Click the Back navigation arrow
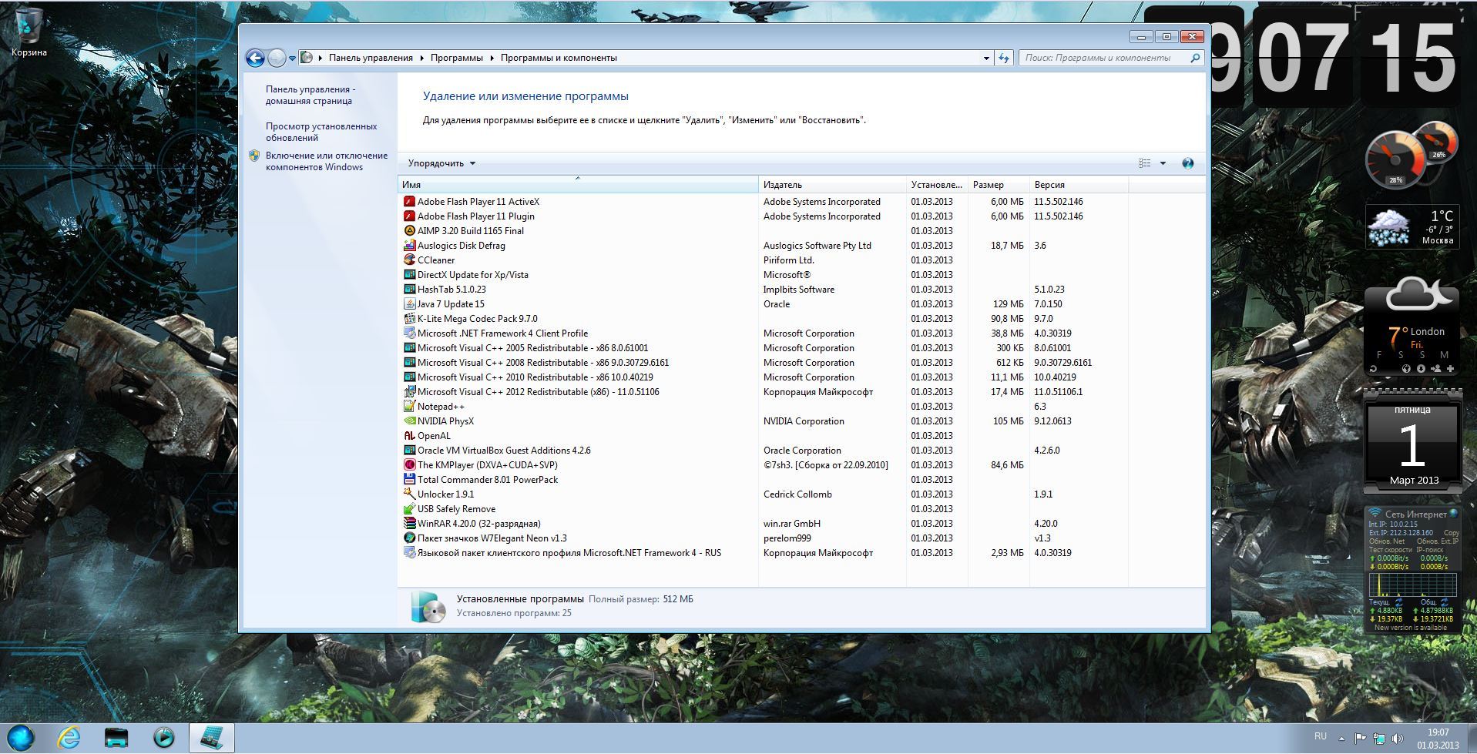Image resolution: width=1477 pixels, height=754 pixels. (x=255, y=58)
